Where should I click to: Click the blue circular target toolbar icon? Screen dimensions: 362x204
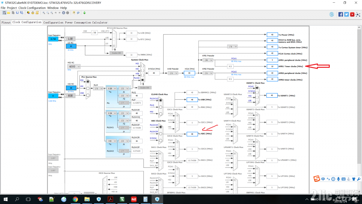(63, 13)
